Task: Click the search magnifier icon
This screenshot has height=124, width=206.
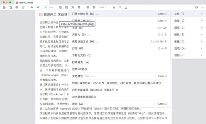Action: [120, 7]
